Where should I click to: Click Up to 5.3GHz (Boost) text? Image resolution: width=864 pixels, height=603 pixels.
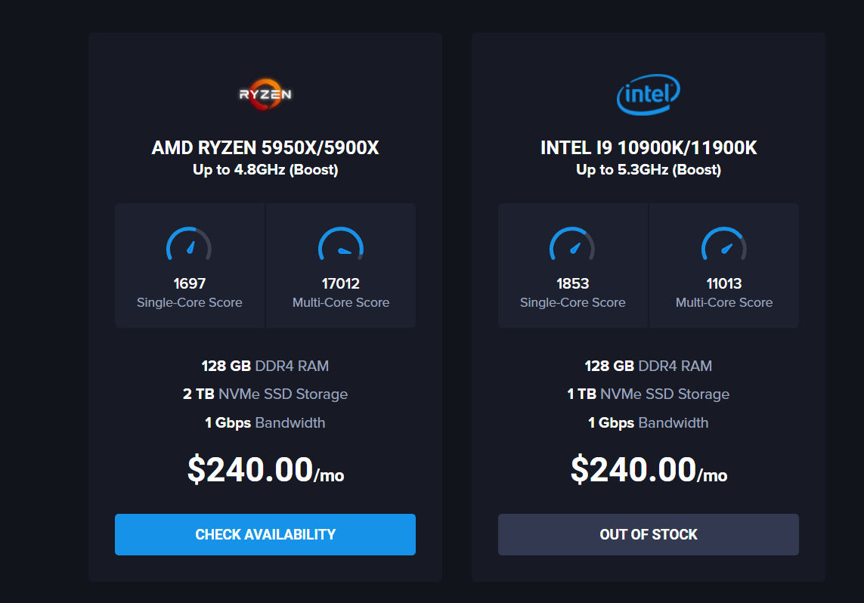point(649,169)
